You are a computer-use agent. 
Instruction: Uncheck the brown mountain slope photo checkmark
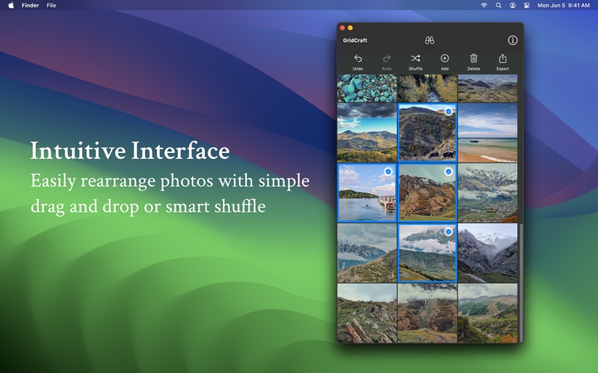[449, 172]
